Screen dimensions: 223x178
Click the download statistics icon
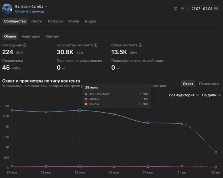click(183, 9)
